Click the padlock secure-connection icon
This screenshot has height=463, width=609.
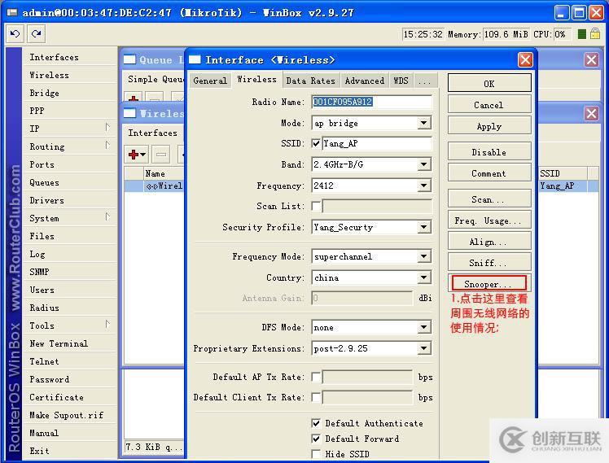click(595, 33)
